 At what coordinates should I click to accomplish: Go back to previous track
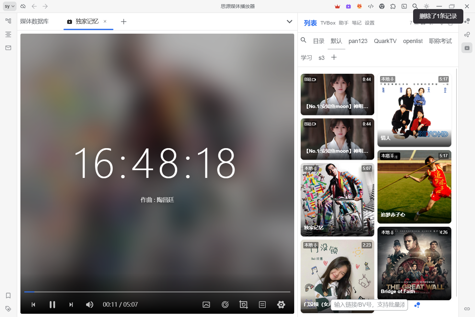click(33, 305)
